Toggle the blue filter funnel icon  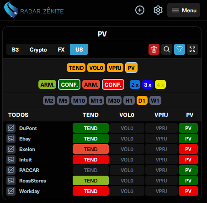click(x=180, y=49)
